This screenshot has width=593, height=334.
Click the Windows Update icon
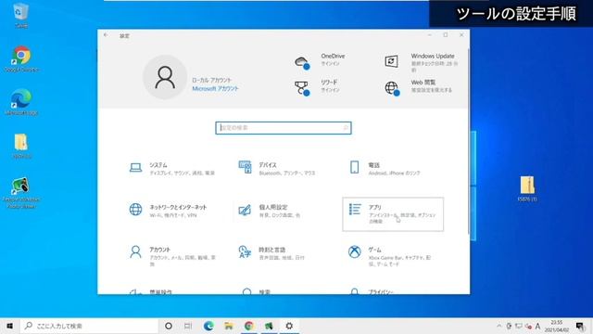click(391, 61)
